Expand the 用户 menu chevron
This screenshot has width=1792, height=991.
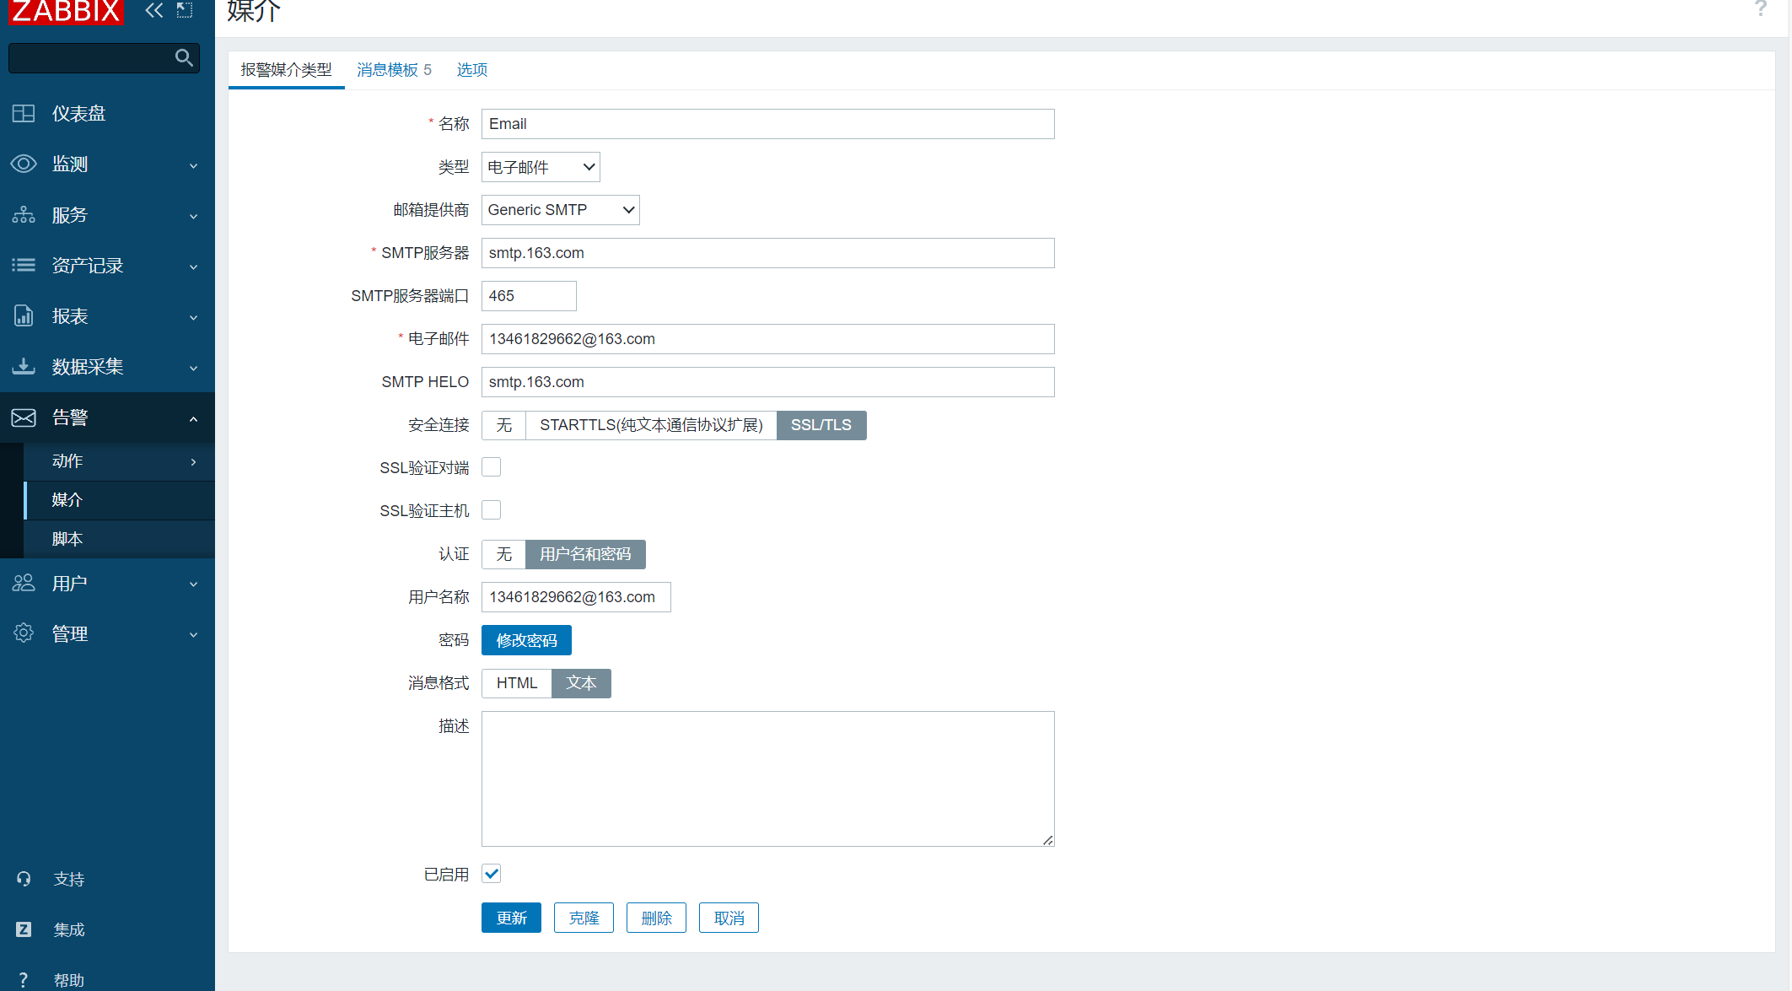click(193, 584)
